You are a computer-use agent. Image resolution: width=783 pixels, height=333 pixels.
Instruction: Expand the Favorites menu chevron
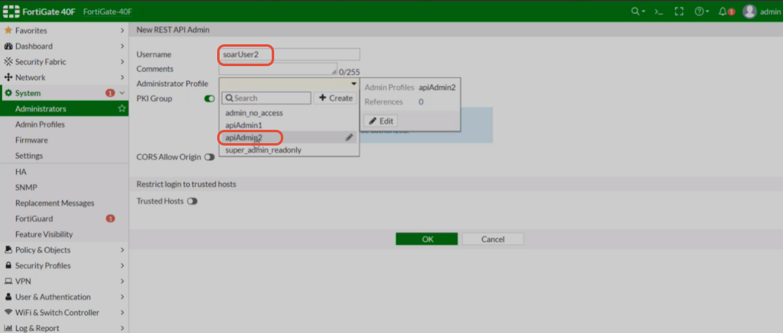[122, 30]
